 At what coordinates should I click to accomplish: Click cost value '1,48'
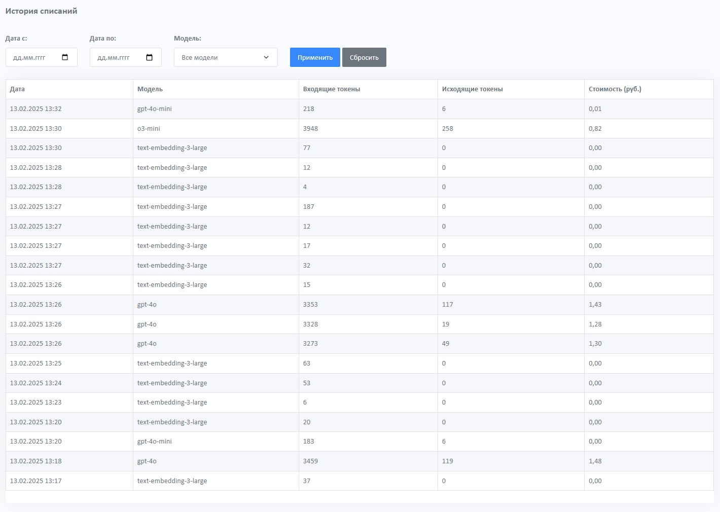[x=595, y=461]
